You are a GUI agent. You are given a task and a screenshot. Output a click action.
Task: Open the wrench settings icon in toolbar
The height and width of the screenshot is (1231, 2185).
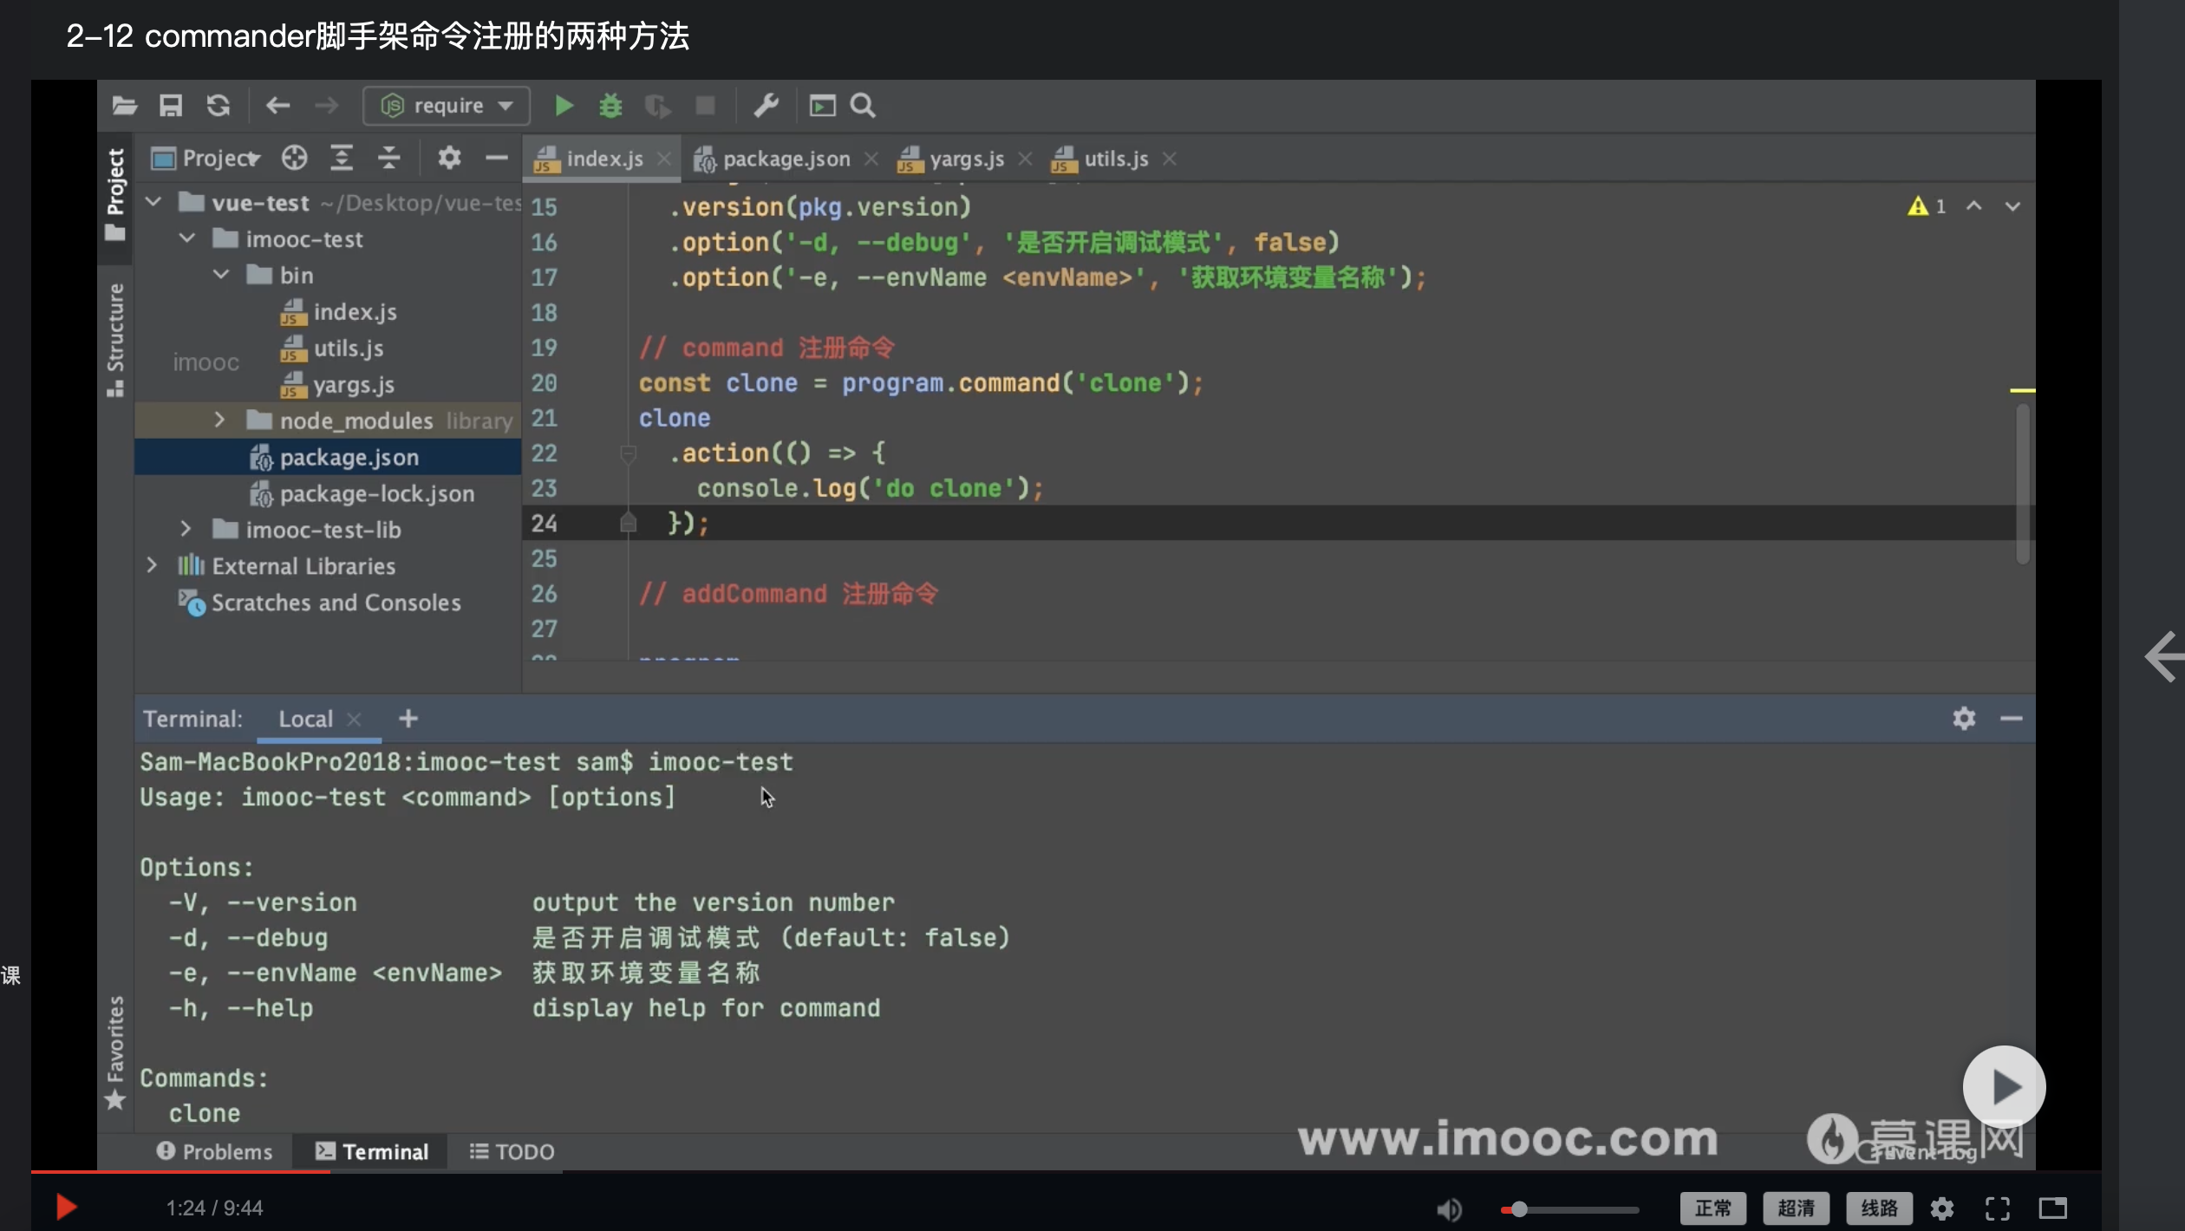click(766, 106)
